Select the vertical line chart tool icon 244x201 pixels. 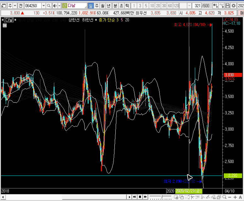[x=203, y=197]
